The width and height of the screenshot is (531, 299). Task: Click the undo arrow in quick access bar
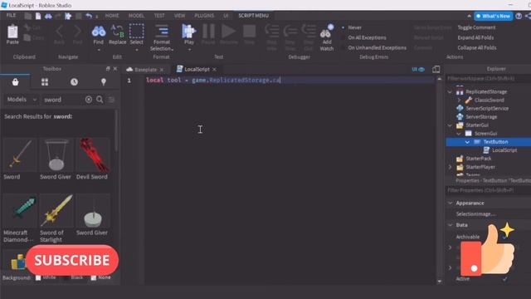[89, 16]
